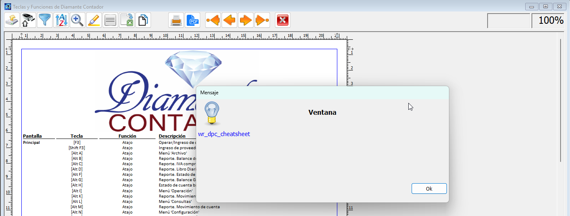Minimize the Teclas y Funciones window

pyautogui.click(x=531, y=7)
